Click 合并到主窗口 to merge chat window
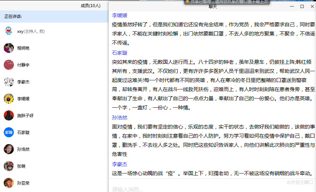Screen dimensions: 316x192 click(299, 182)
